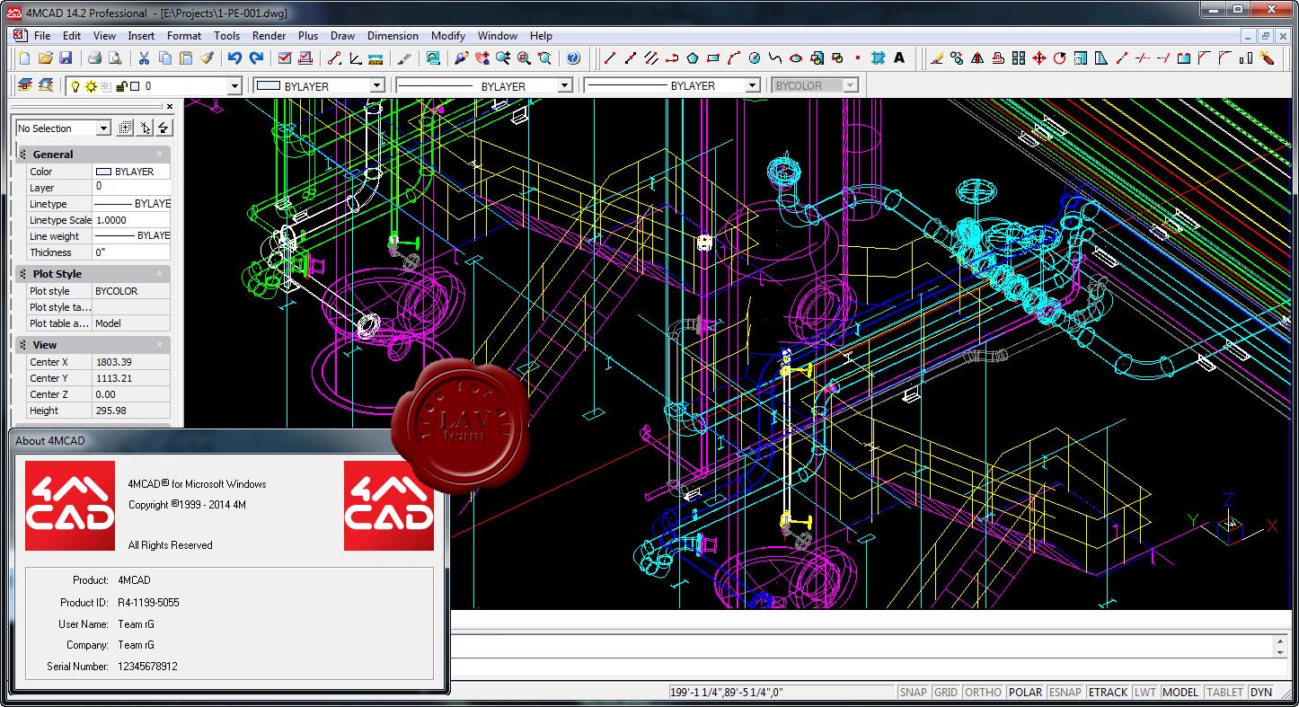The width and height of the screenshot is (1299, 707).
Task: Toggle ETRACK in the status bar
Action: 1108,693
